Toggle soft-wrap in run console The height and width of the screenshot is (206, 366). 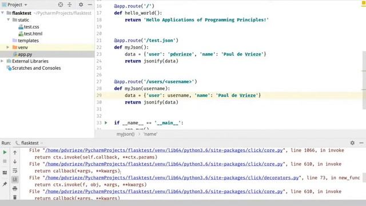pos(15,171)
